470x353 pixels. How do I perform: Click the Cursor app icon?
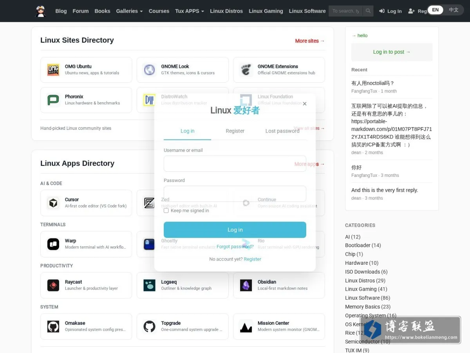[53, 203]
